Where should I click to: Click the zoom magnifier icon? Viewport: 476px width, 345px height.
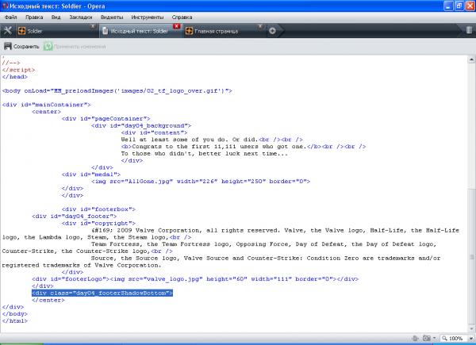445,338
